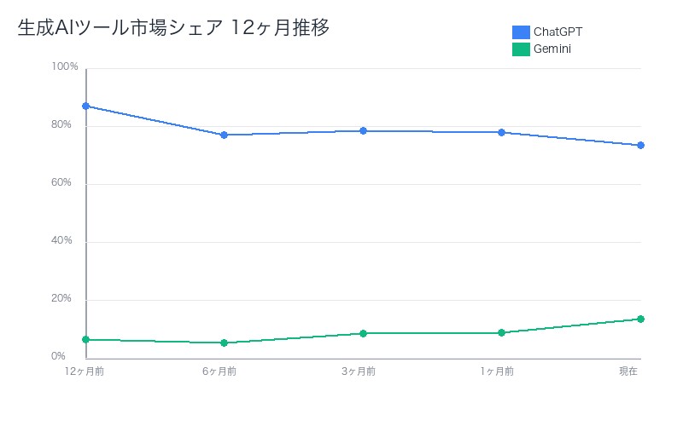Select ChatGPT data point at 現在
Image resolution: width=683 pixels, height=426 pixels.
pyautogui.click(x=640, y=146)
